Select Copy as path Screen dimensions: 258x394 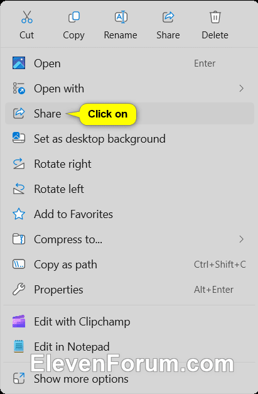(x=129, y=265)
